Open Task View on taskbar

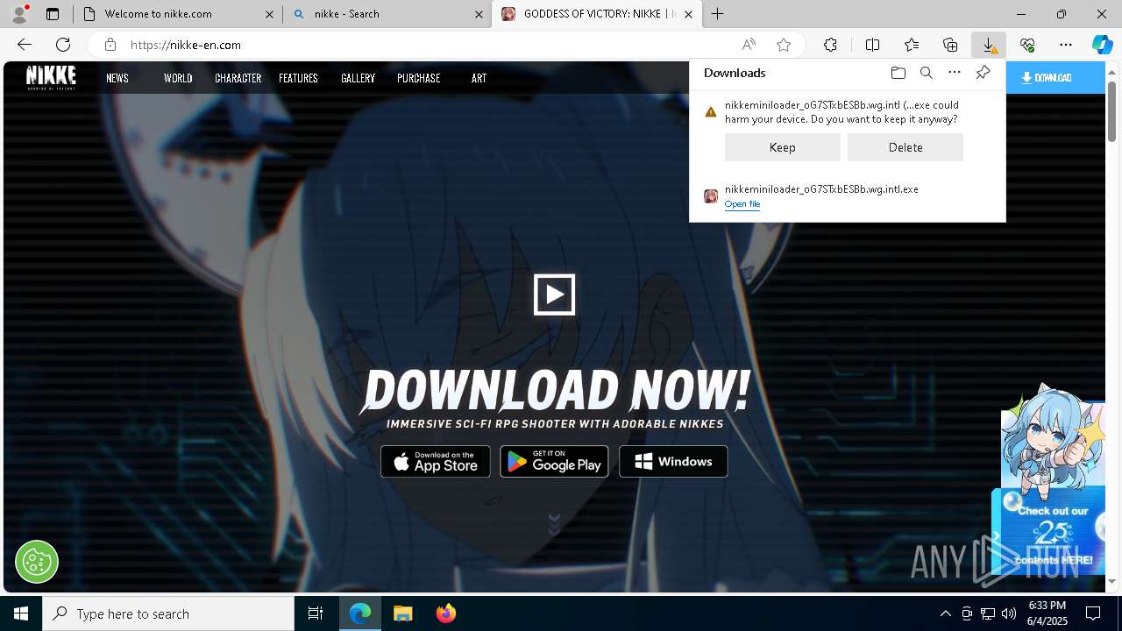[316, 613]
